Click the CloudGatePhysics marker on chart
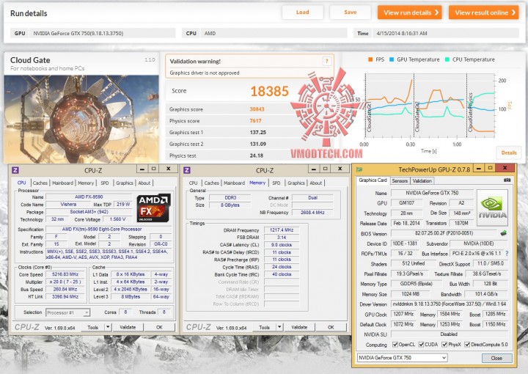 coord(470,112)
